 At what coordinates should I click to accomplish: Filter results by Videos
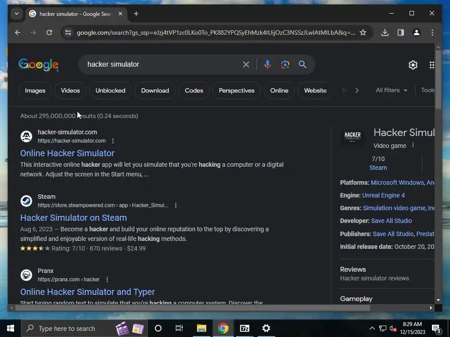coord(70,90)
